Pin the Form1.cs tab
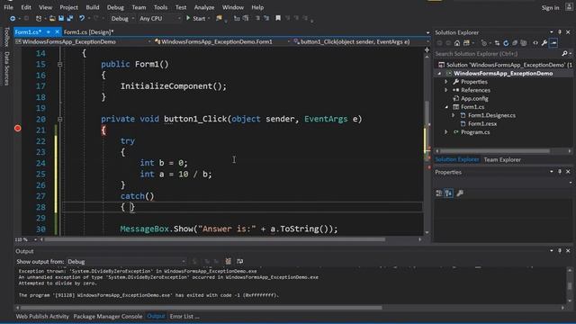Image resolution: width=576 pixels, height=324 pixels. [48, 32]
